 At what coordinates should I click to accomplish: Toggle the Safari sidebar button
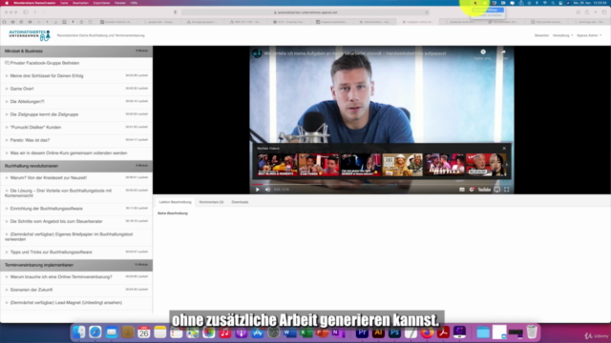tap(26, 12)
